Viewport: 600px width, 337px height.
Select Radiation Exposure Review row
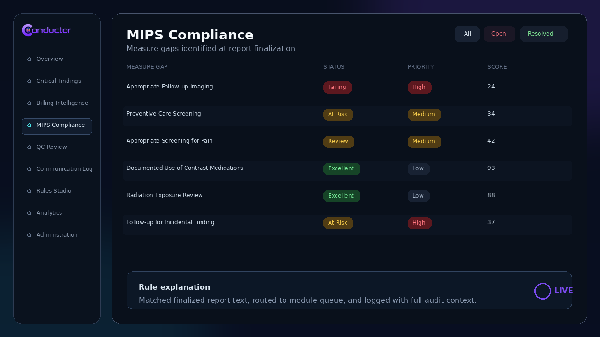click(347, 198)
